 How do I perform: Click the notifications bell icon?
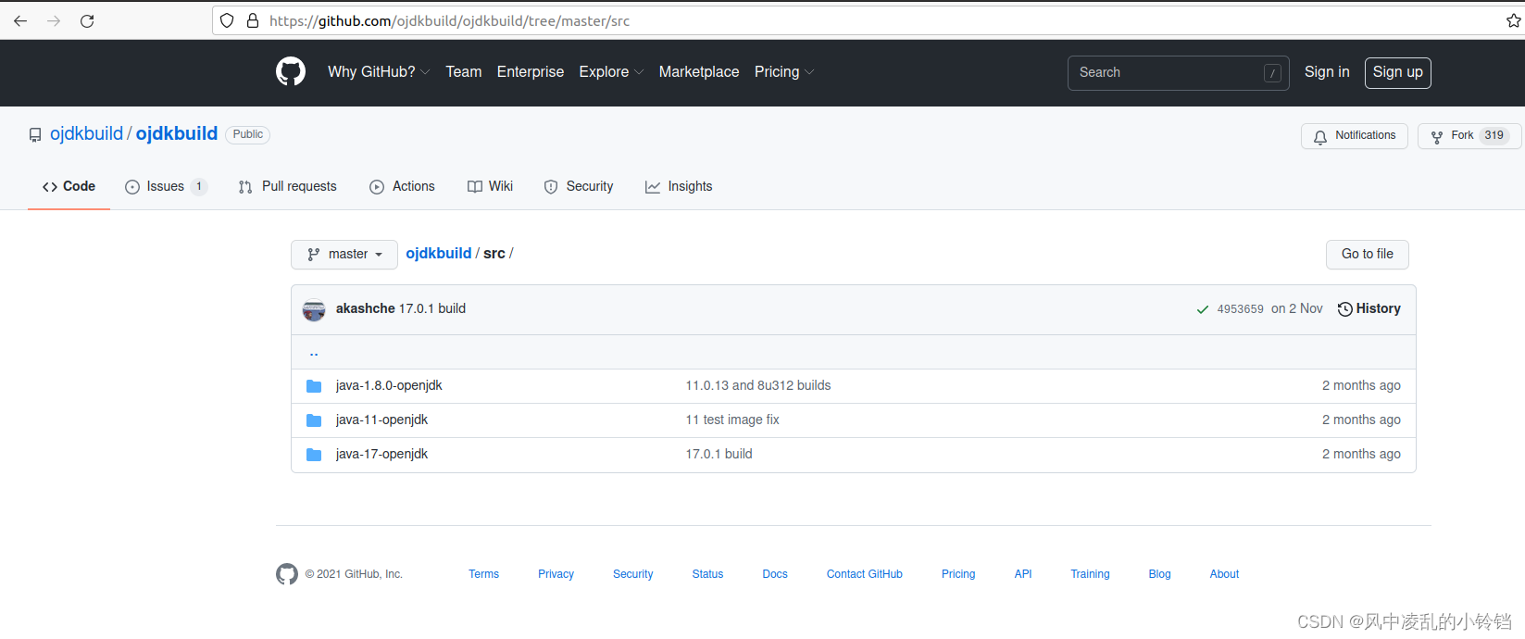pos(1320,136)
